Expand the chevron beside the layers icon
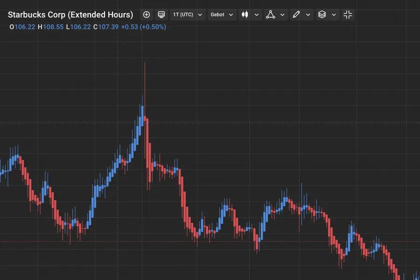This screenshot has width=420, height=280. [334, 14]
